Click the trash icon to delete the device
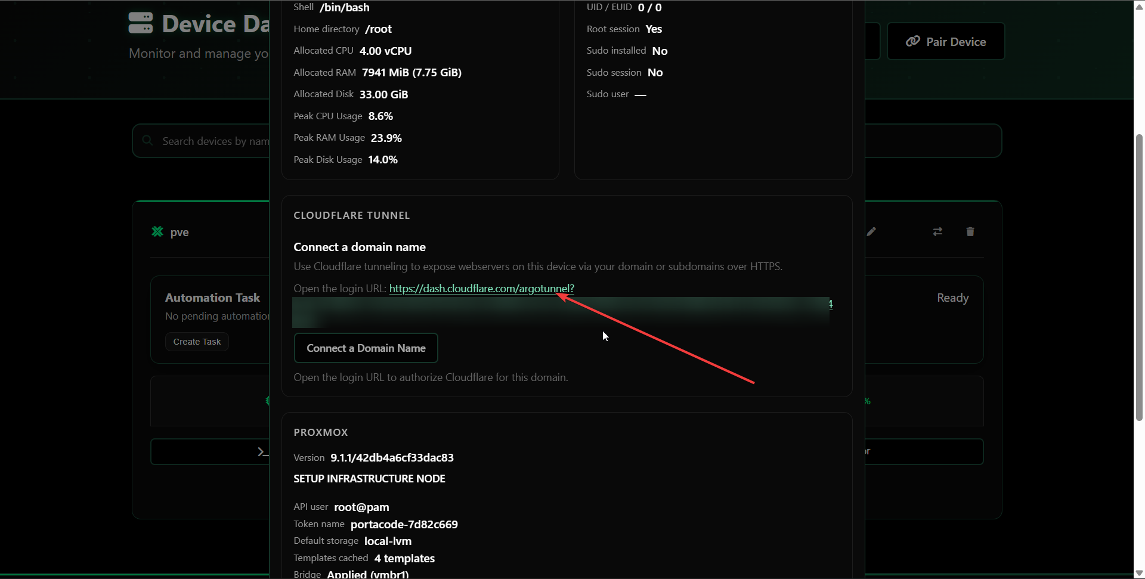This screenshot has width=1145, height=579. coord(970,232)
